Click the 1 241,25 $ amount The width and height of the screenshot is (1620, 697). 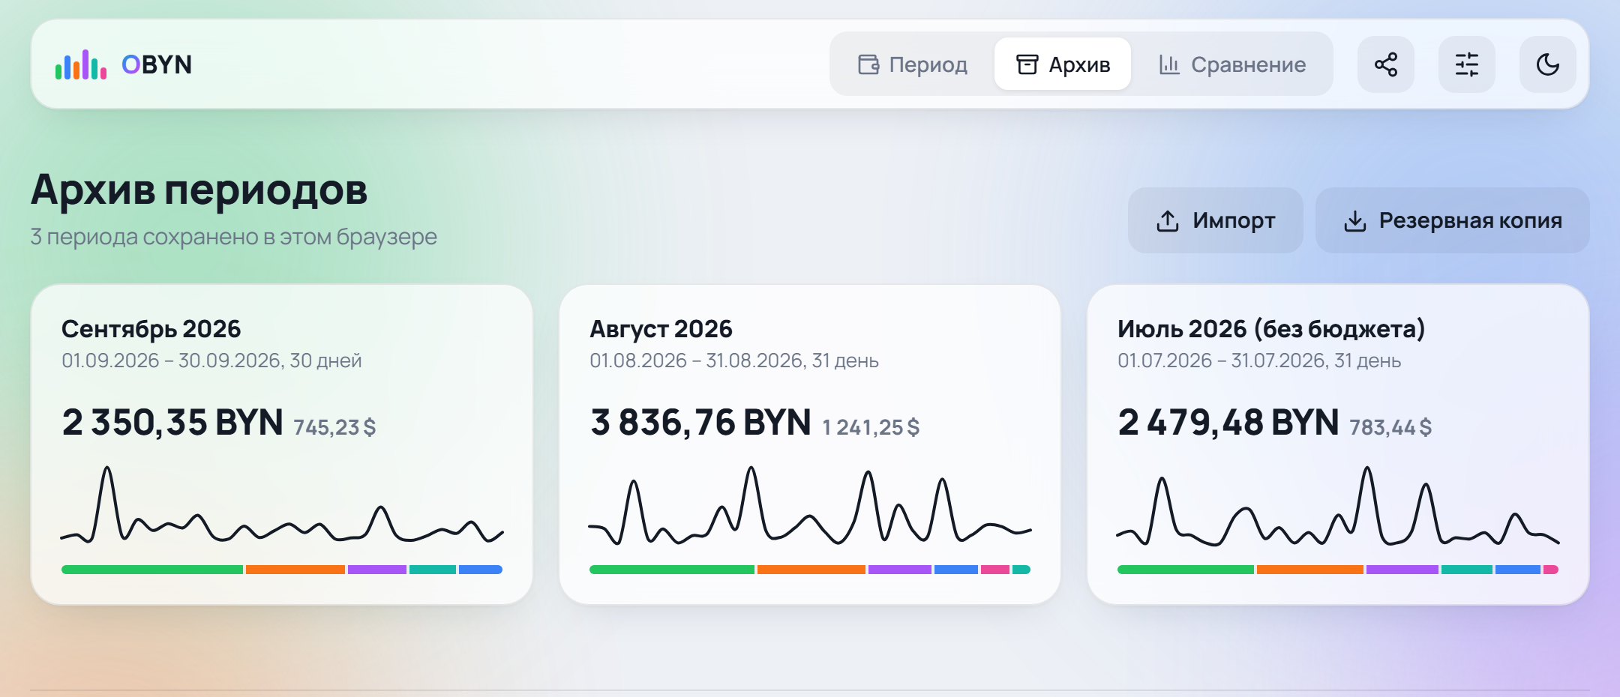[871, 427]
